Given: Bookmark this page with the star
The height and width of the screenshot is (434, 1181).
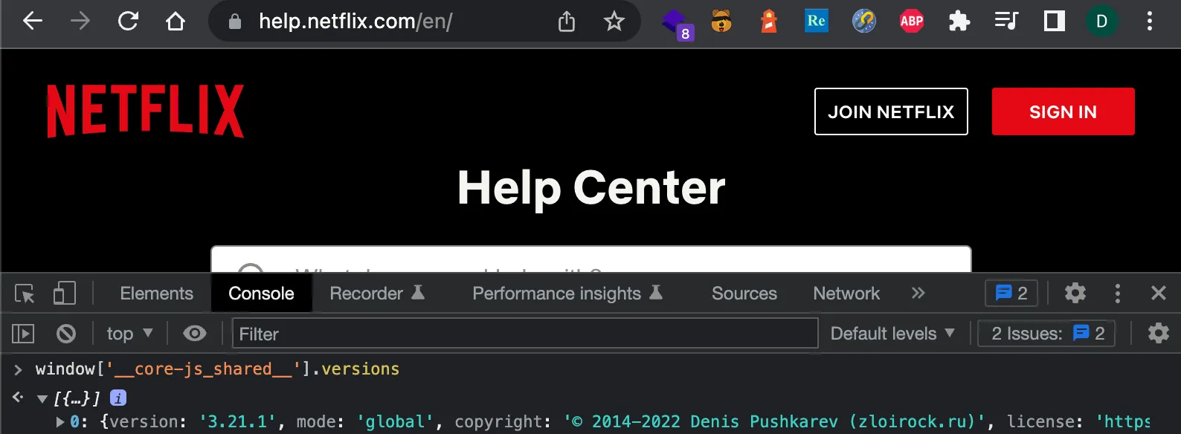Looking at the screenshot, I should [614, 21].
